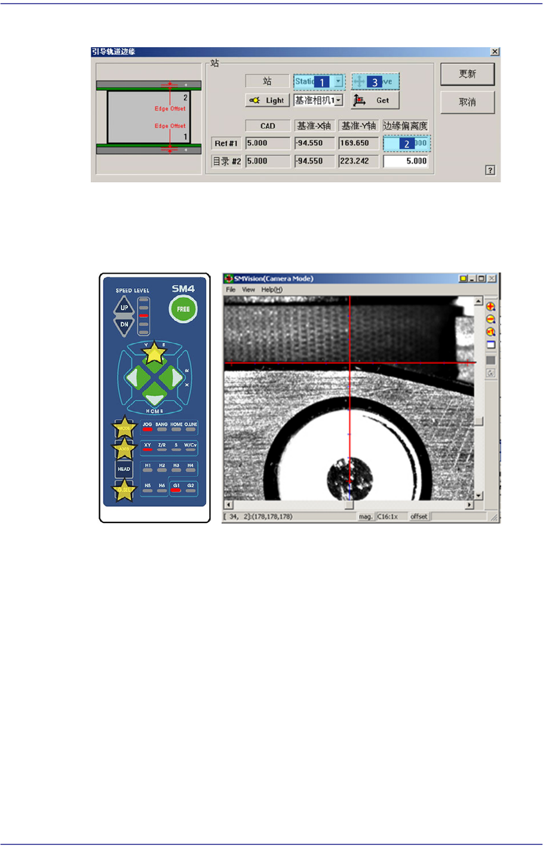The image size is (543, 851).
Task: Click the O.LINE mode indicator
Action: [x=191, y=427]
